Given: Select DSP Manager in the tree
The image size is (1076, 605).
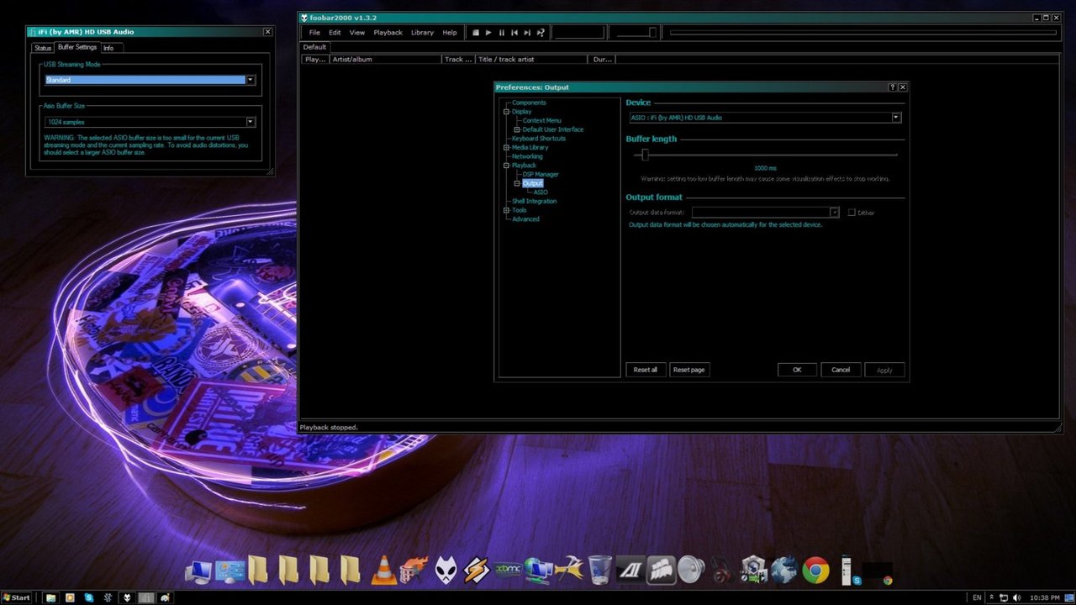Looking at the screenshot, I should 541,174.
